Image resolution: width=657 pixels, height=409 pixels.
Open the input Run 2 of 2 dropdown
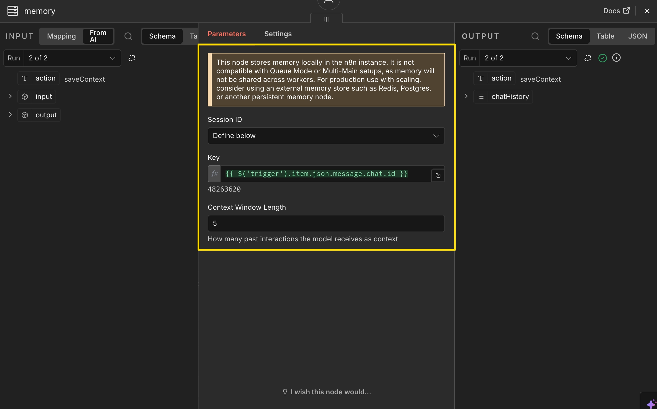[x=72, y=58]
